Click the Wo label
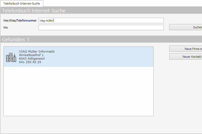The width and height of the screenshot is (202, 134). (x=5, y=28)
